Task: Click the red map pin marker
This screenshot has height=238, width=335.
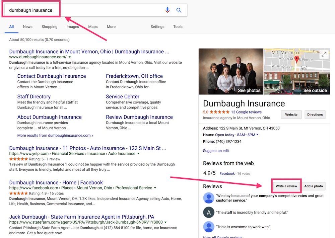Action: [x=296, y=59]
